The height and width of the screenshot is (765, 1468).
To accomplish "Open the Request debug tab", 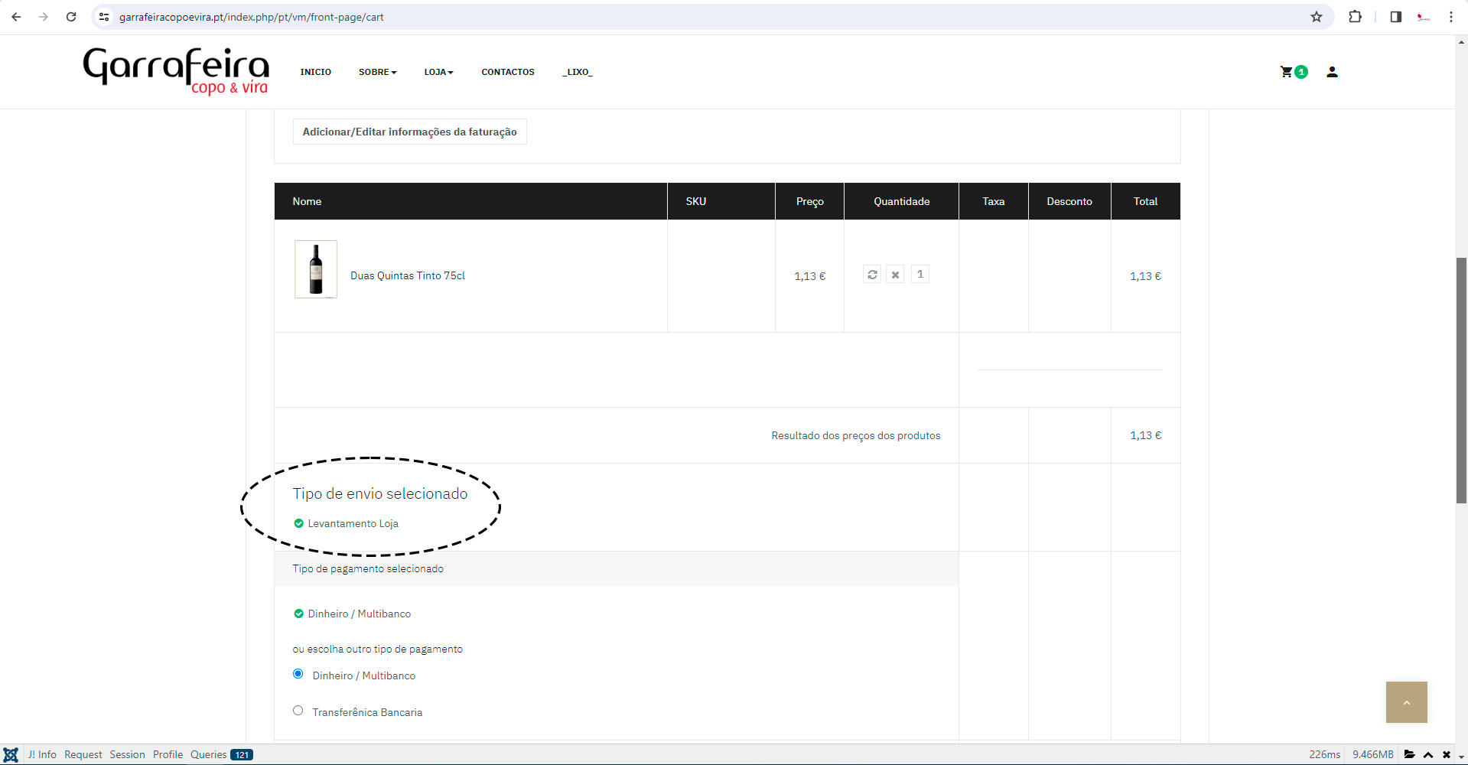I will [83, 754].
